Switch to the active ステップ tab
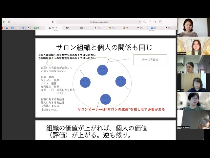Viewport: 210px width, 158px height. pos(54,28)
